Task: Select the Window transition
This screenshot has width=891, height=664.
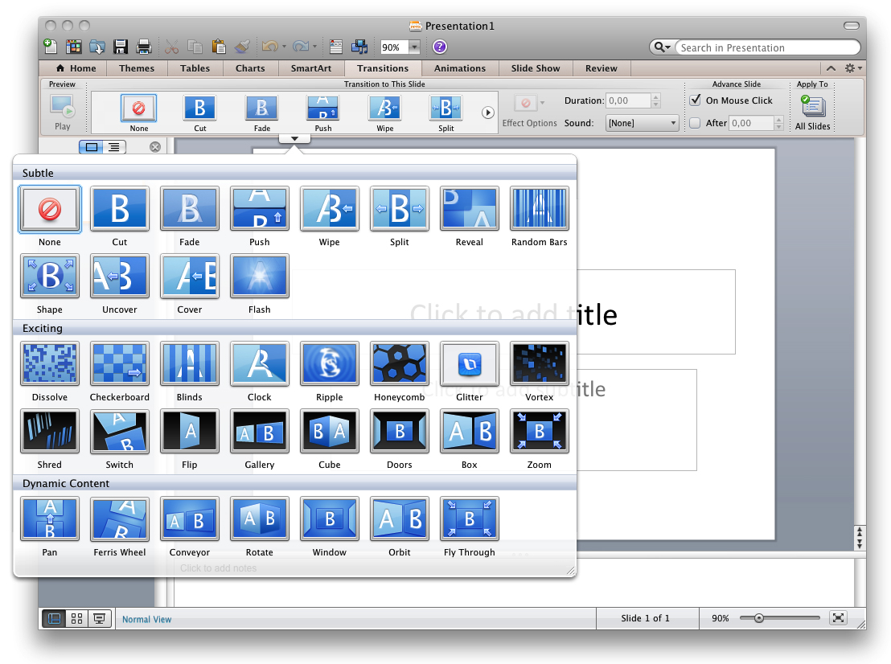Action: (x=329, y=518)
